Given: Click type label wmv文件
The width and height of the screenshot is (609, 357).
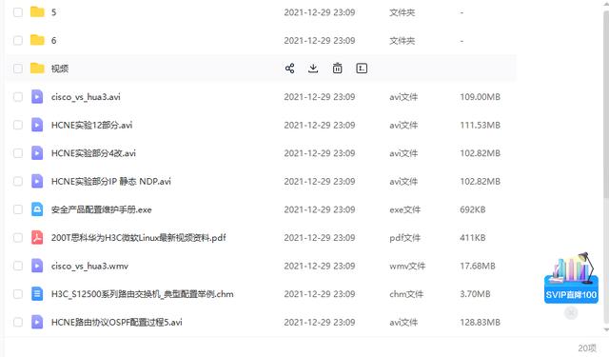Looking at the screenshot, I should tap(407, 267).
